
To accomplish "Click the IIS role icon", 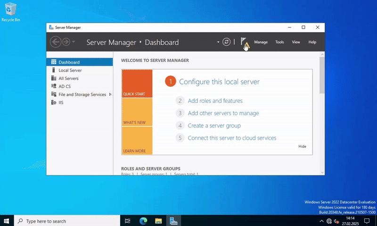I will point(54,102).
